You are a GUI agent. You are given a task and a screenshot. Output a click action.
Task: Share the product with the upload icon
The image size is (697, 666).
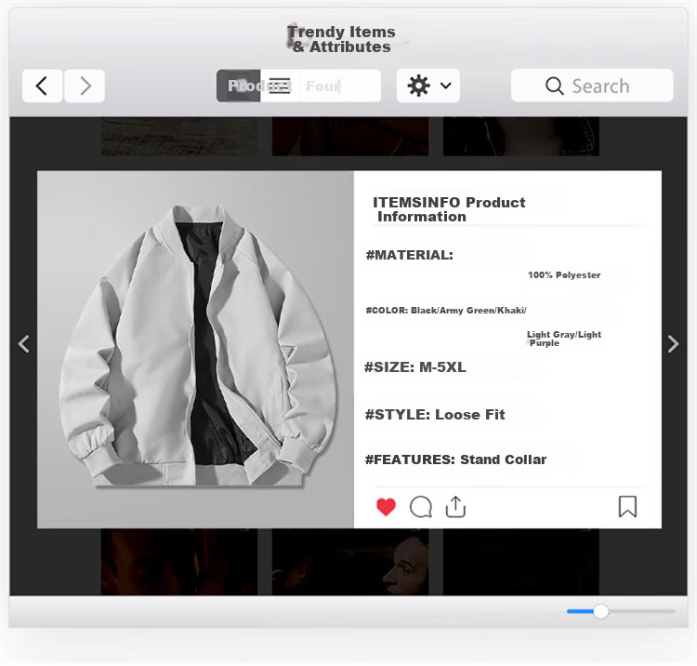455,507
